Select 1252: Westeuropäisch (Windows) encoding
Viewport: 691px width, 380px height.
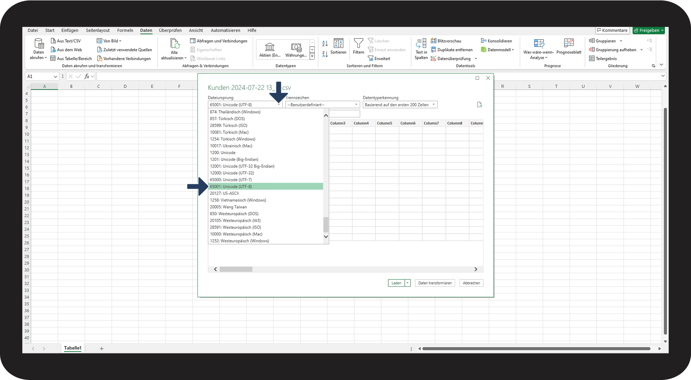[239, 241]
